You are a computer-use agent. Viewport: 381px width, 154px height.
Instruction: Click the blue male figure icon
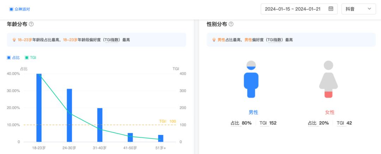click(251, 79)
